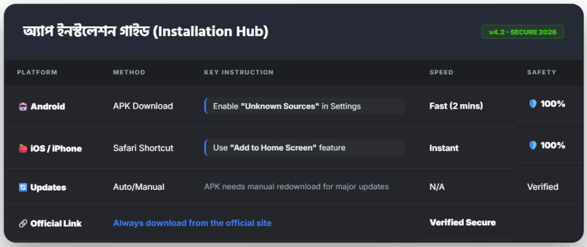Select the PLATFORM column header
Image resolution: width=587 pixels, height=247 pixels.
[x=37, y=73]
